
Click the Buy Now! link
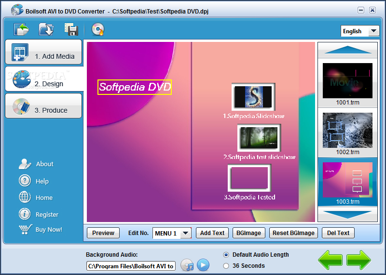click(49, 230)
